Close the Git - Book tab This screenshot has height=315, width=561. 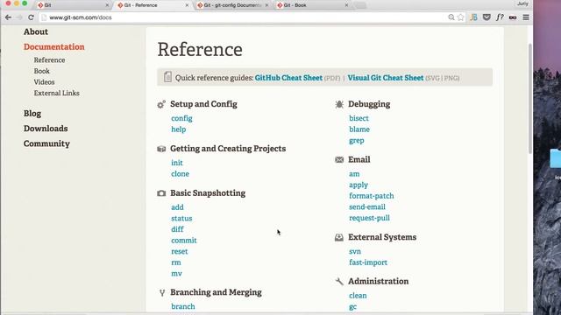tap(346, 5)
